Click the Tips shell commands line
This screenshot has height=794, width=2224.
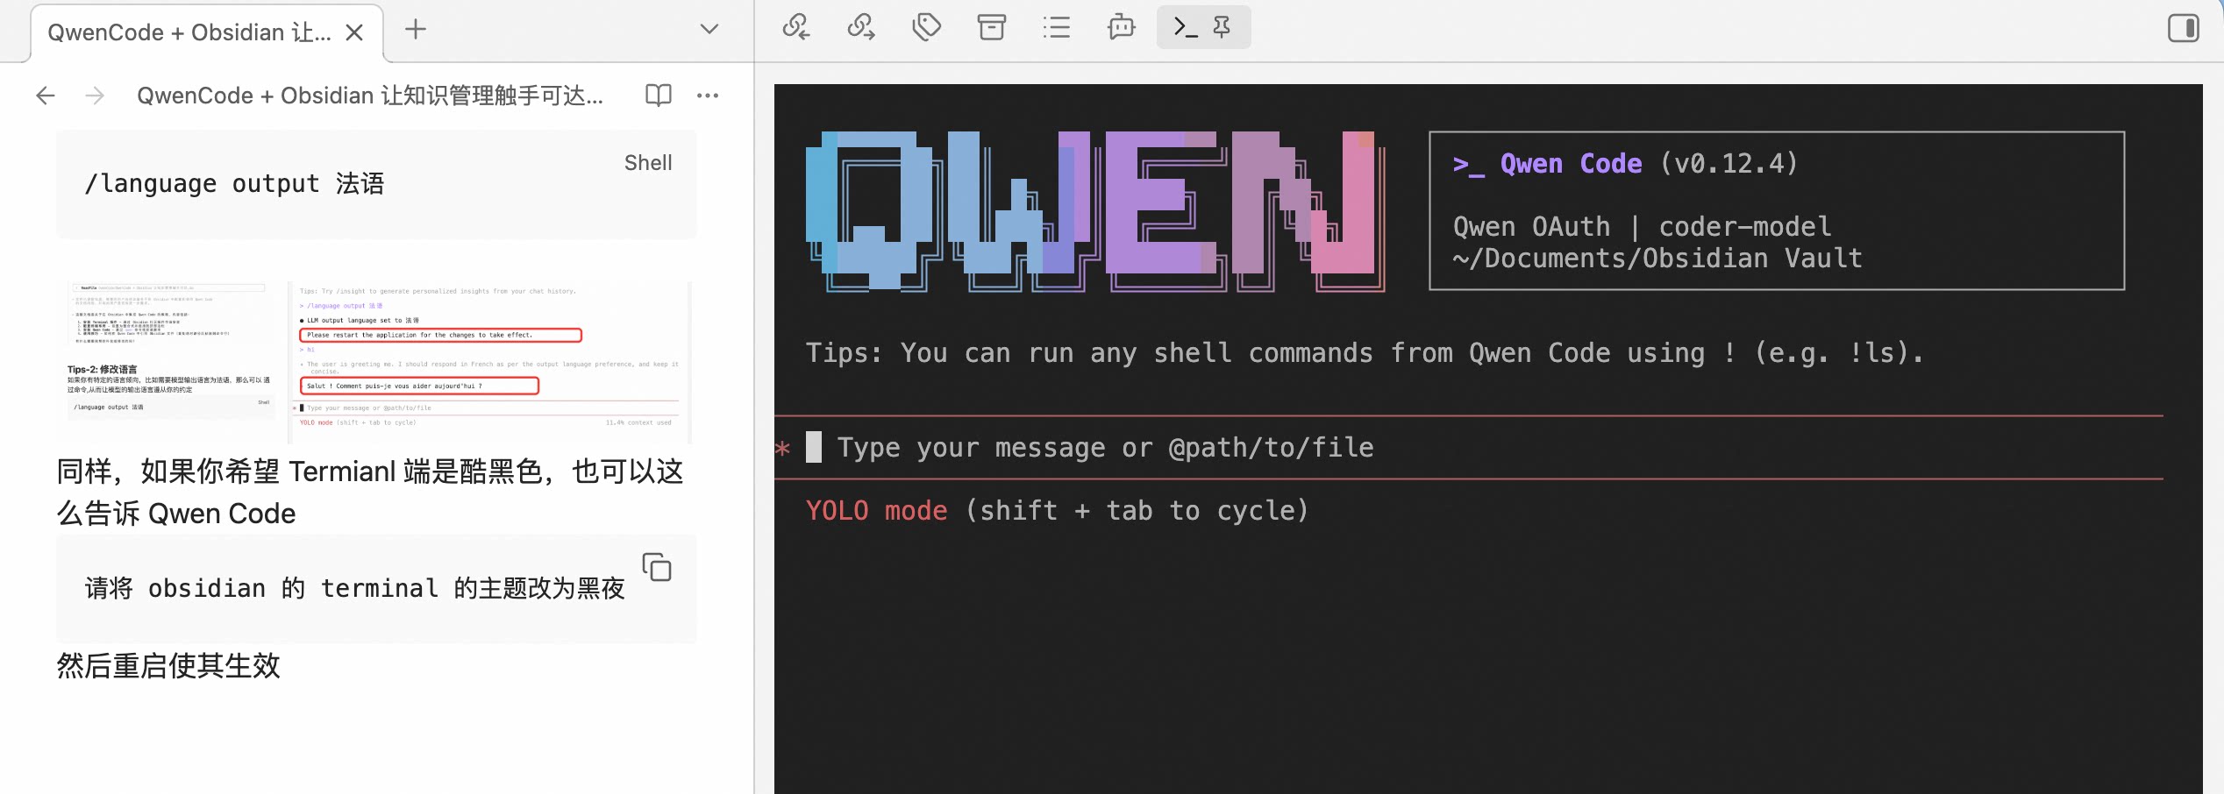pyautogui.click(x=1365, y=353)
